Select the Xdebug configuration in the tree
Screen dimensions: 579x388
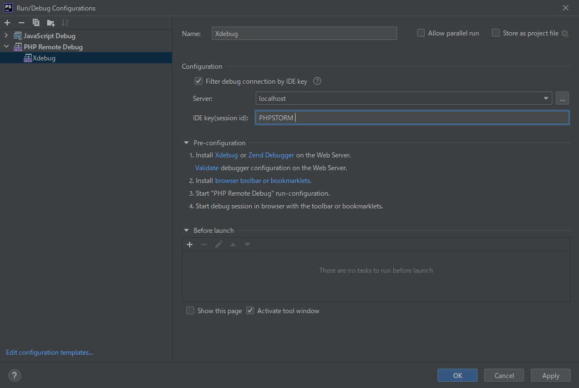(44, 58)
